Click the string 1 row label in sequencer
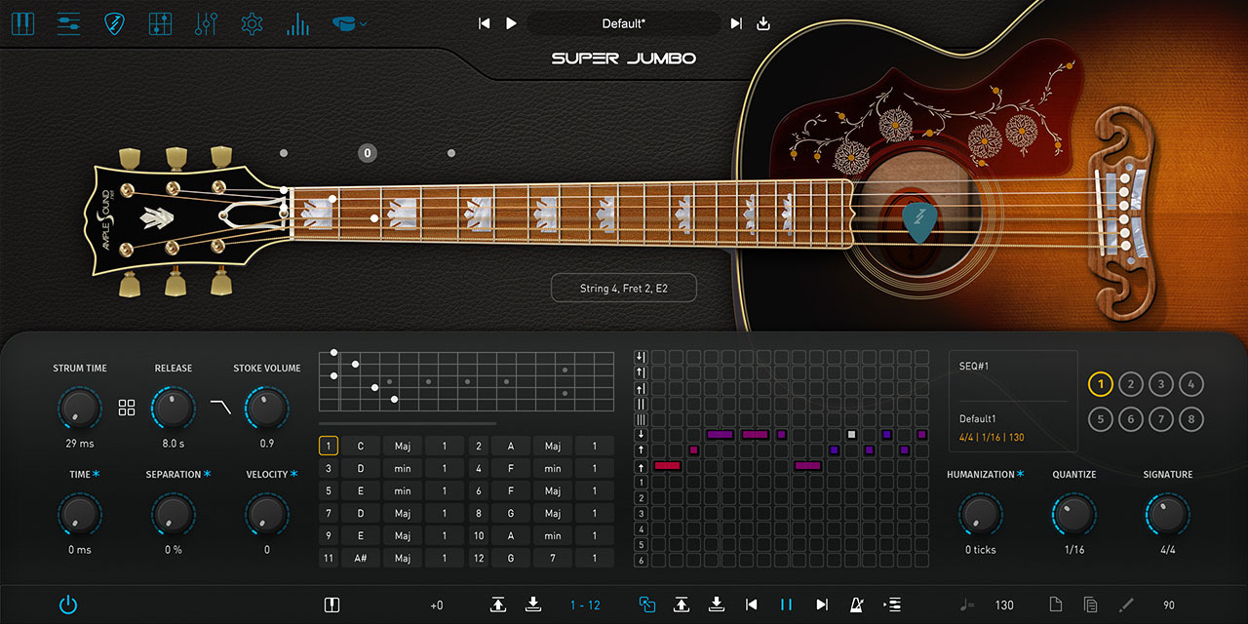Screen dimensions: 1248x624 point(641,483)
